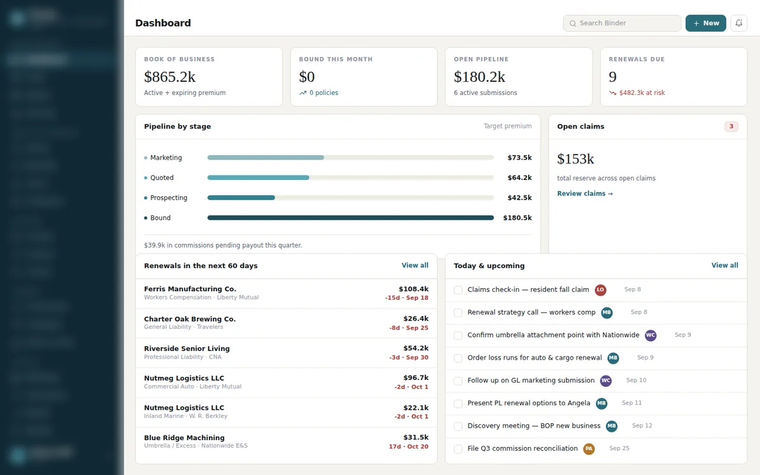Image resolution: width=760 pixels, height=475 pixels.
Task: Open Nutmeg Logistics LLC Inland Marine renewal
Action: tap(286, 412)
